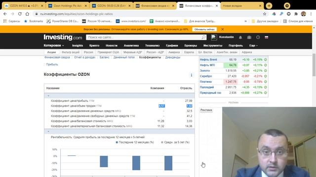Open the Теханализ menu item

[x=153, y=46]
